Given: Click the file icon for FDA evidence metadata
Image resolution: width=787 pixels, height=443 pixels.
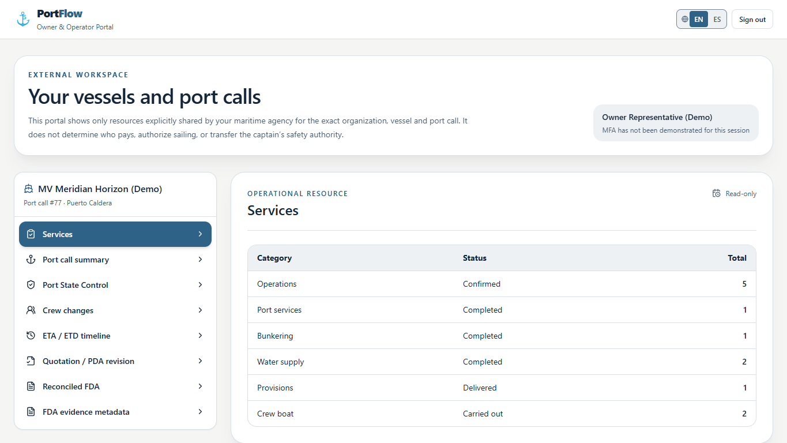Looking at the screenshot, I should coord(31,412).
